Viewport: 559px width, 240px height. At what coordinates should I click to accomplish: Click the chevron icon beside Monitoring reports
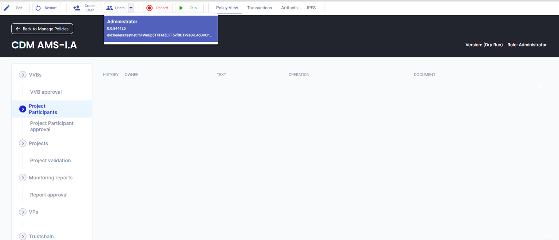click(23, 178)
